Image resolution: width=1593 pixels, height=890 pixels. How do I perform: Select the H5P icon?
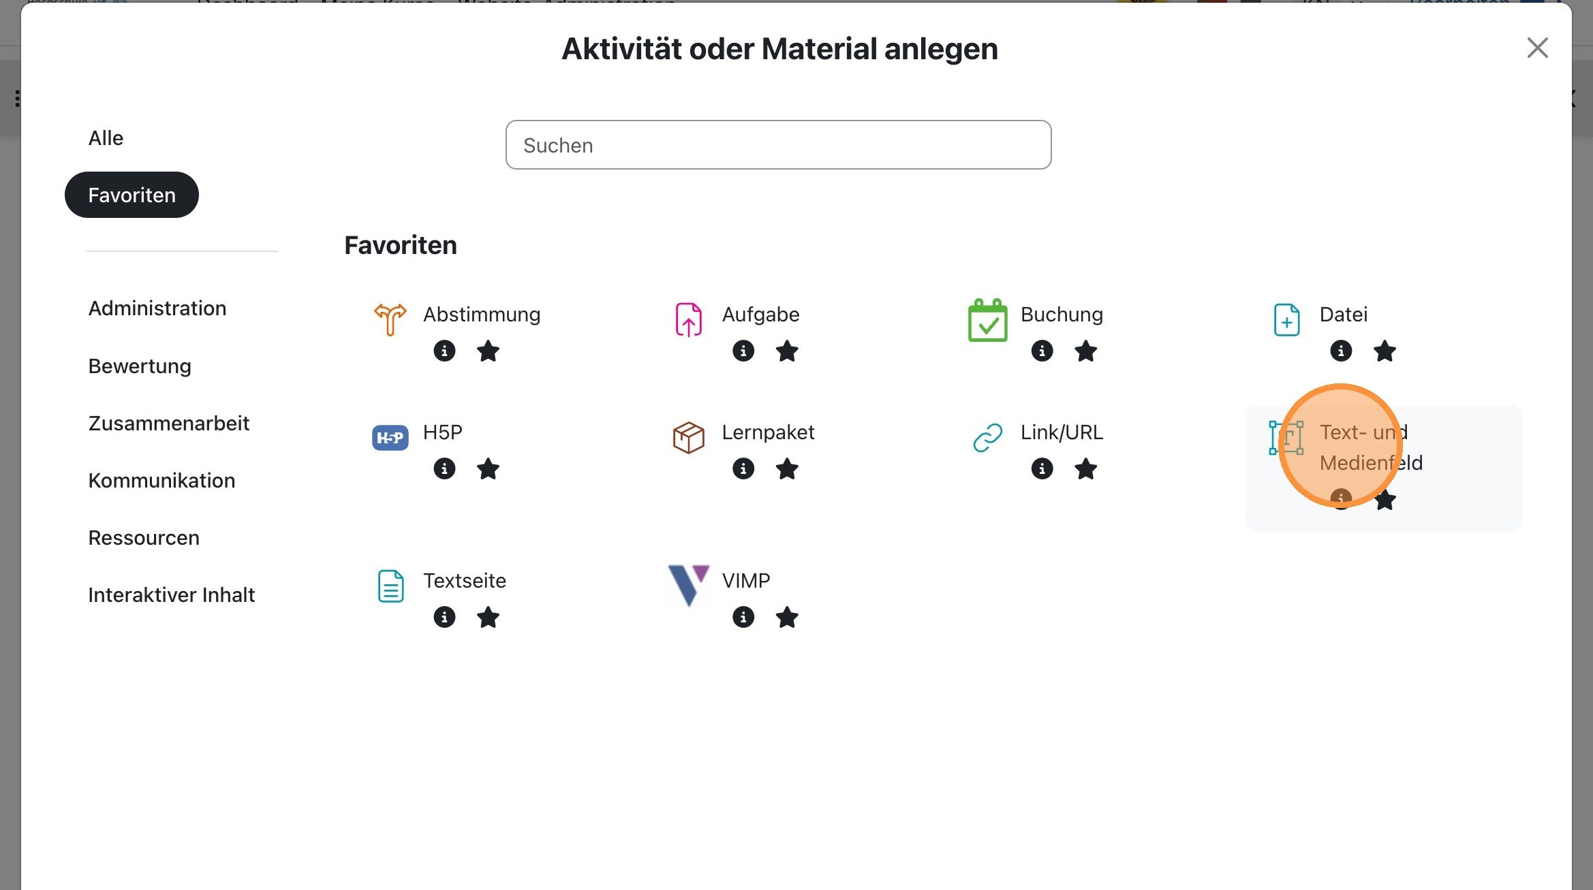389,436
